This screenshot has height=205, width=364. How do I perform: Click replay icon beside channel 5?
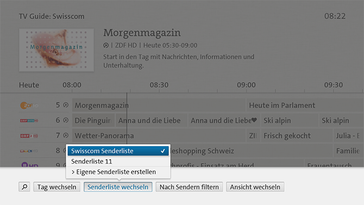click(66, 105)
